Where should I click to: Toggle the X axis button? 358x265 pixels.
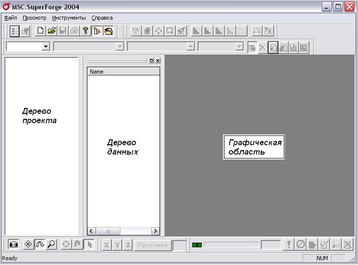click(107, 245)
